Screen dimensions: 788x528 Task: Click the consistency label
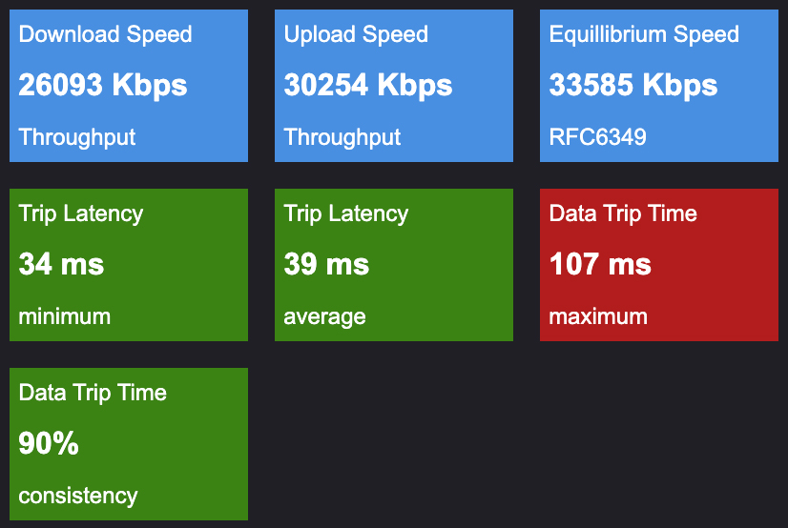coord(78,497)
